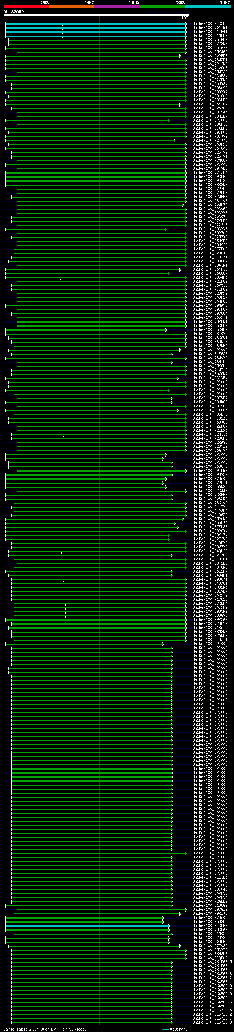Select the UniRef100_C5YFI8 label
Screen dimensions: 234x1032
pos(210,269)
